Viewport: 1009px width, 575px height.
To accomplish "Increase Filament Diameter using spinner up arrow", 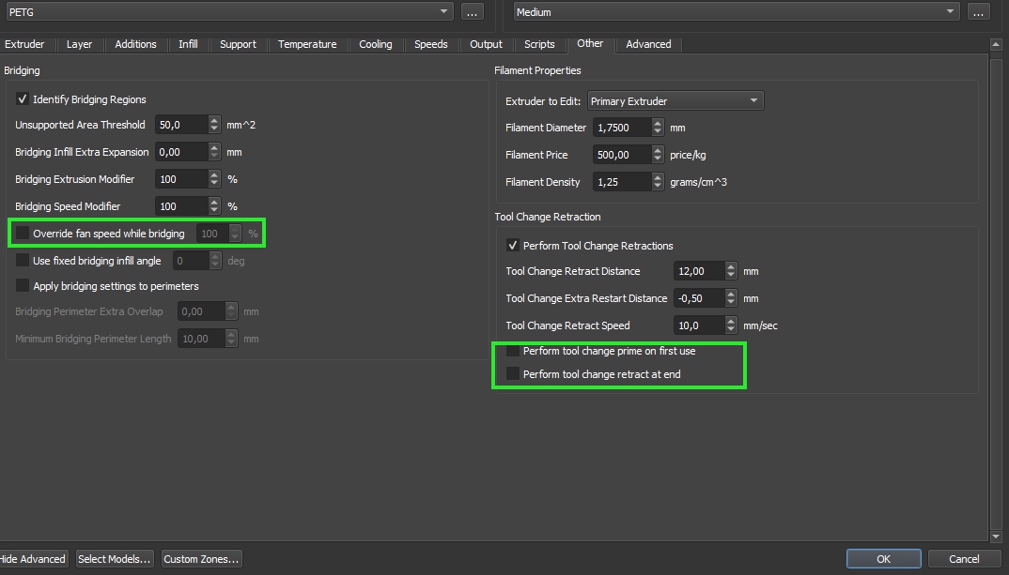I will [x=657, y=123].
